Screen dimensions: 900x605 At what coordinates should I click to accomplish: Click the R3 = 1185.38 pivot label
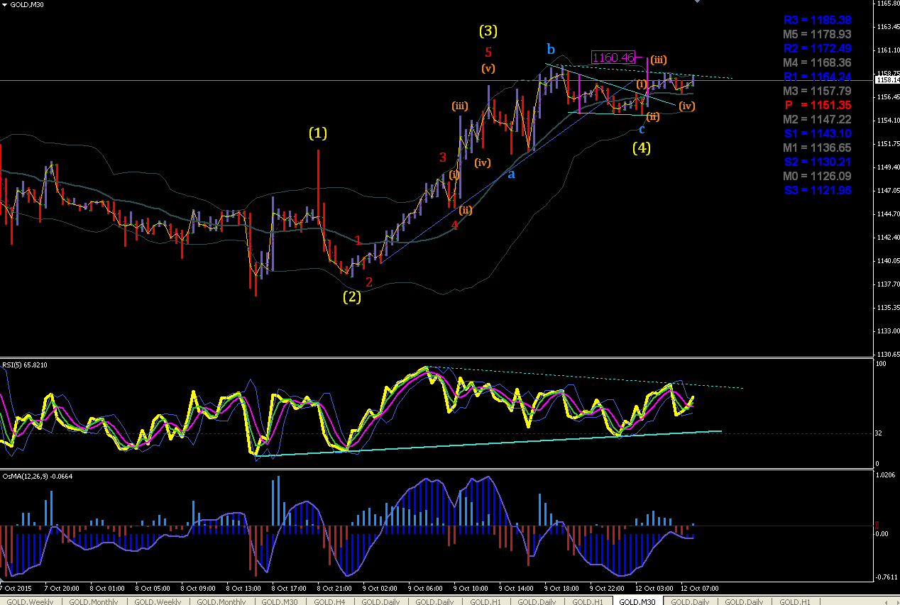point(817,20)
